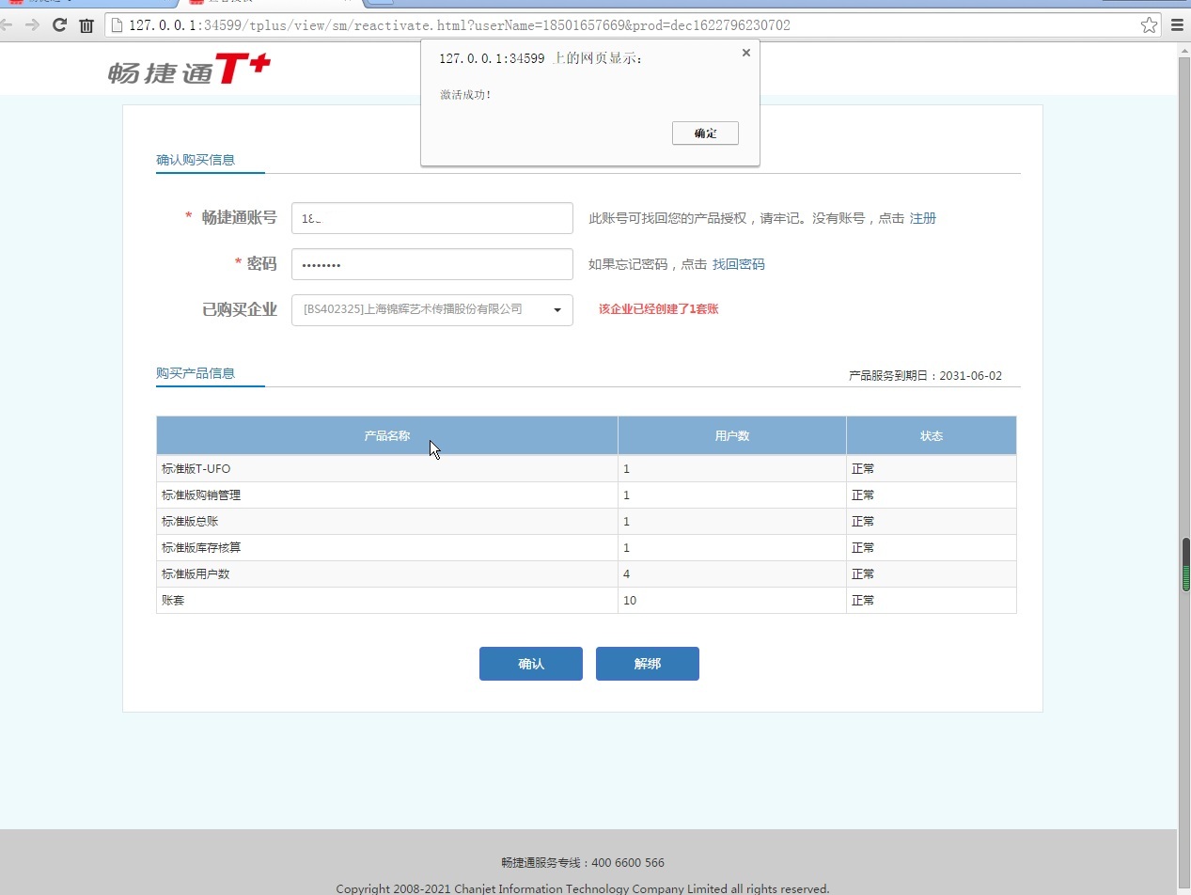Select the 标准版购销管理 cell

387,495
